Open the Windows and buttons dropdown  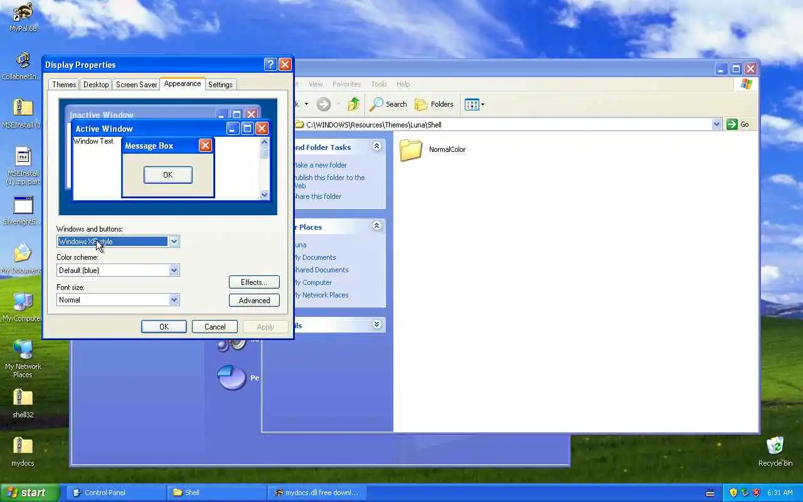(x=174, y=242)
